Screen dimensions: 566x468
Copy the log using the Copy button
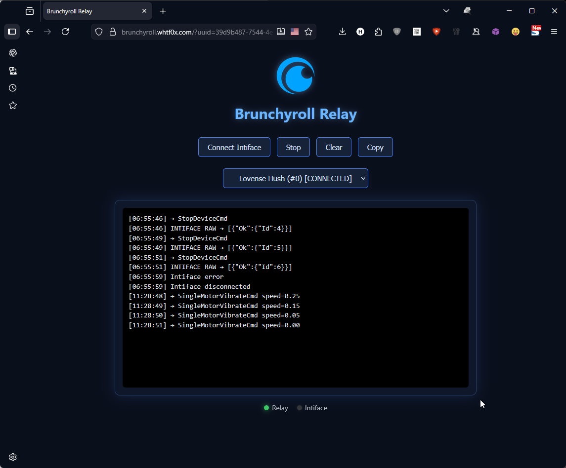(375, 147)
